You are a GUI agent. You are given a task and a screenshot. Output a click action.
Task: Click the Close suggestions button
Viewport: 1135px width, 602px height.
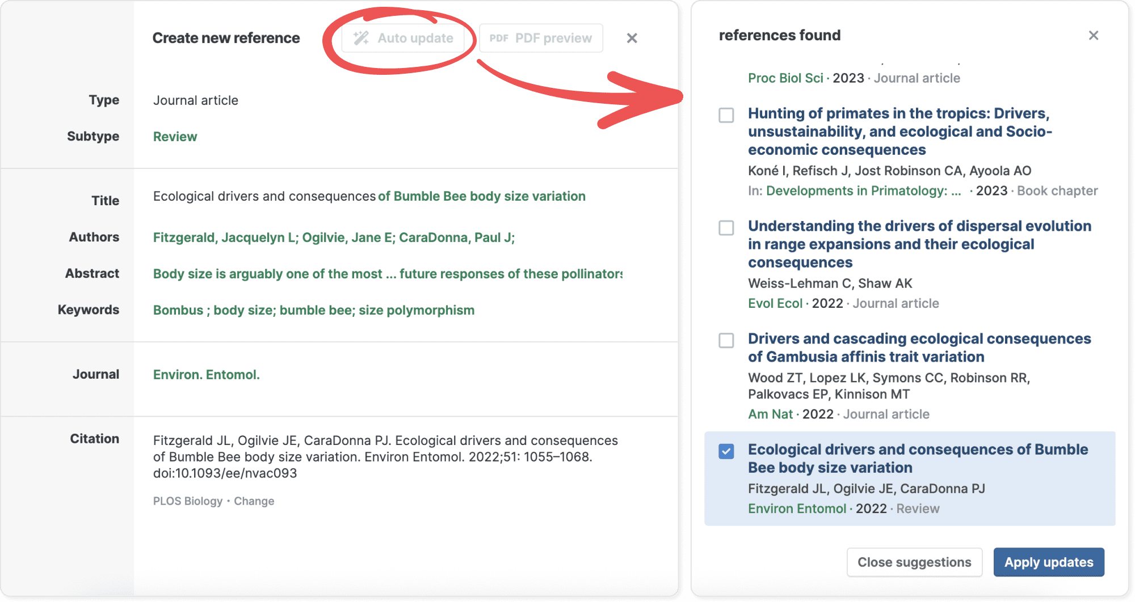pyautogui.click(x=914, y=562)
